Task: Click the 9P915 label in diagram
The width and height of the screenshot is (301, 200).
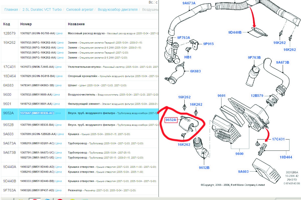Action: click(208, 44)
